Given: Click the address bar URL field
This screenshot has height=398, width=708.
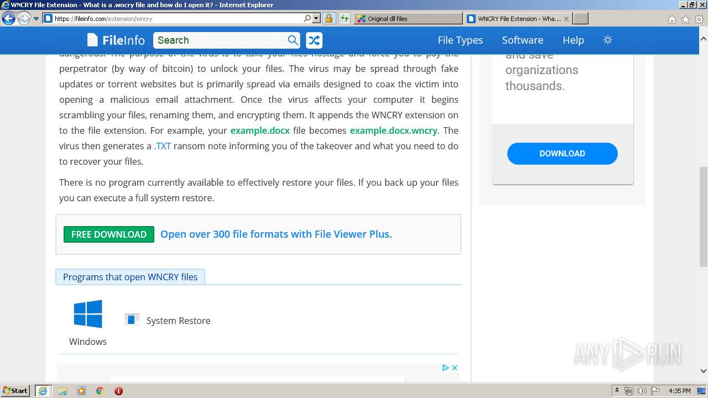Looking at the screenshot, I should point(177,19).
